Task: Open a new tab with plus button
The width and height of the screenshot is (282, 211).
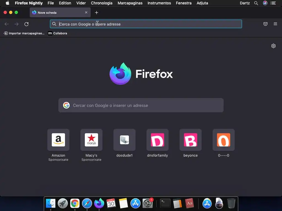Action: (x=97, y=13)
